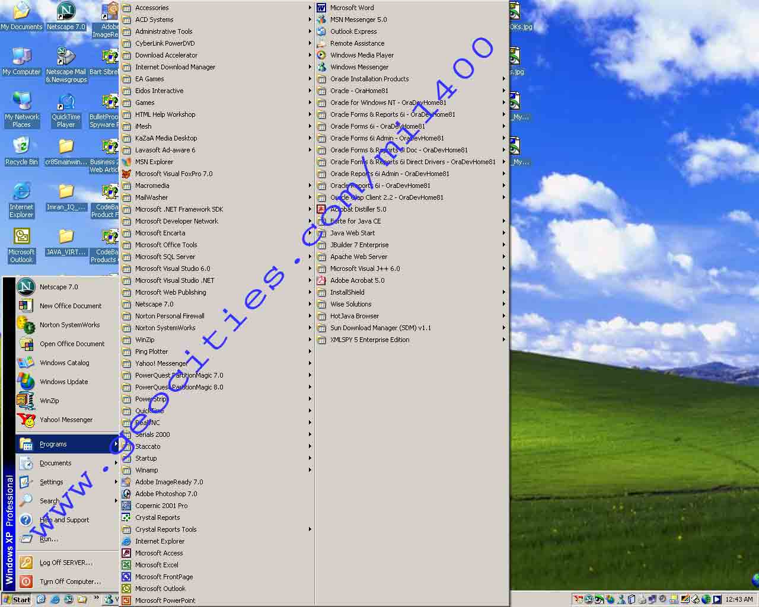Expand Norton Personal Firewall submenu
This screenshot has width=759, height=607.
pyautogui.click(x=217, y=316)
